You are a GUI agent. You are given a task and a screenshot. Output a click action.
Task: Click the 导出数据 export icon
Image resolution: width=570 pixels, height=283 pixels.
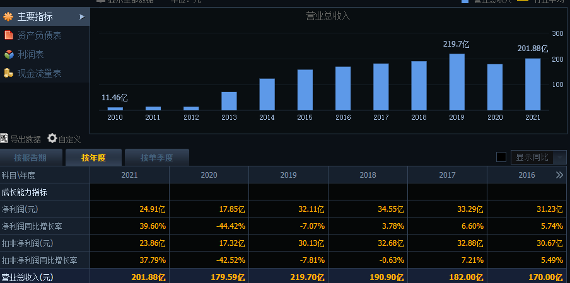pos(4,139)
